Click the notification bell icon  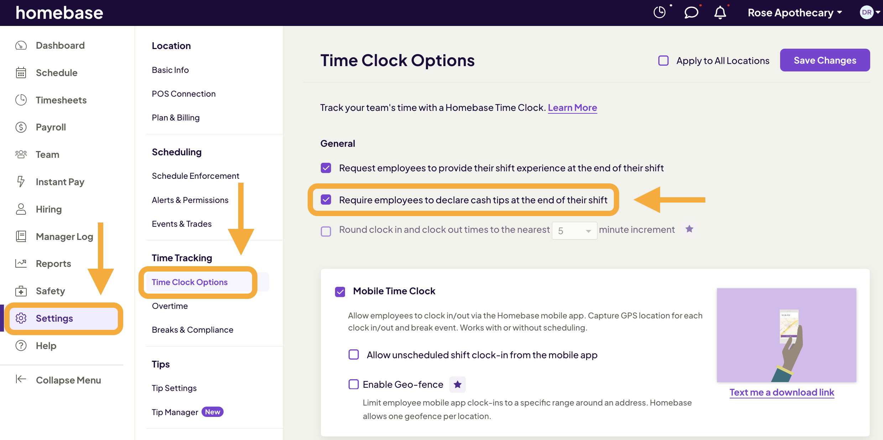tap(721, 12)
